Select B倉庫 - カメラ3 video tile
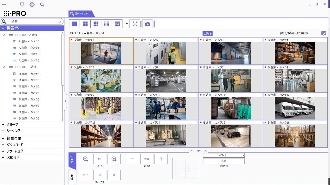Viewport: 330px width, 185px height. coord(230,51)
